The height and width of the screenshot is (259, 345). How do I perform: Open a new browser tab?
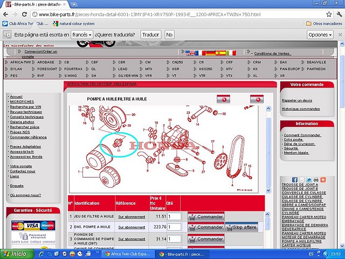(x=74, y=4)
